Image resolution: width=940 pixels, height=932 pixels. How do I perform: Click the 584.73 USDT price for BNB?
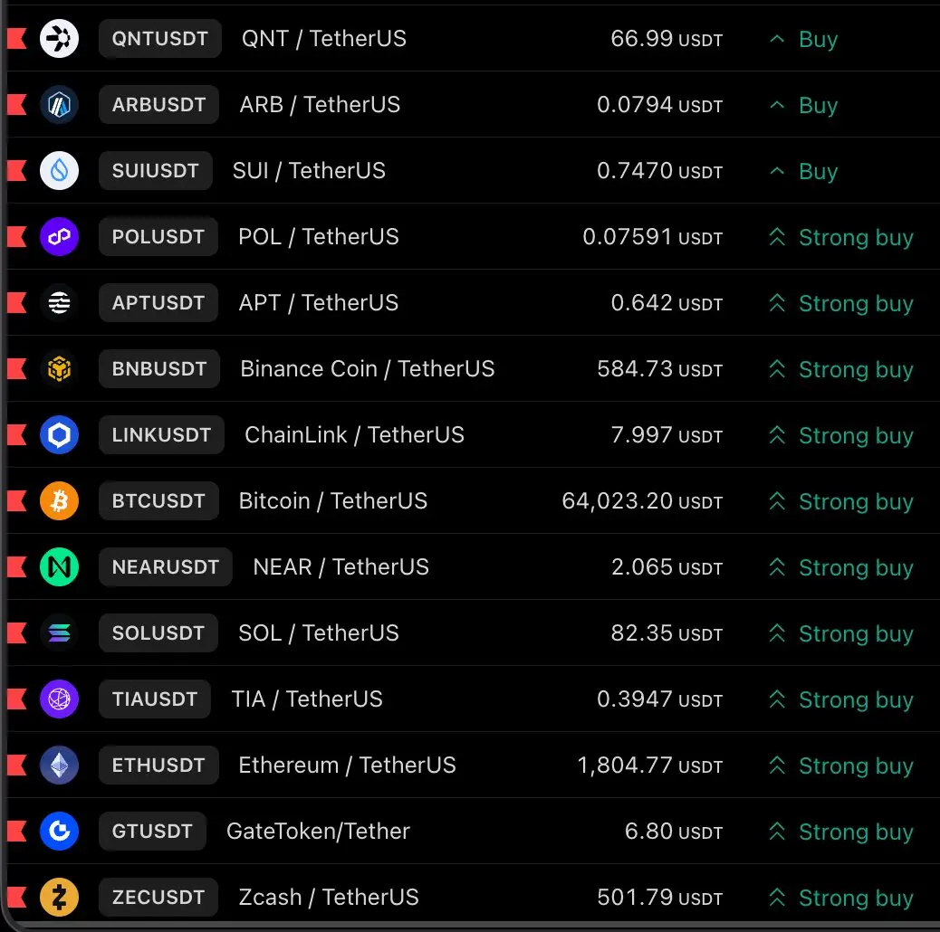click(659, 369)
